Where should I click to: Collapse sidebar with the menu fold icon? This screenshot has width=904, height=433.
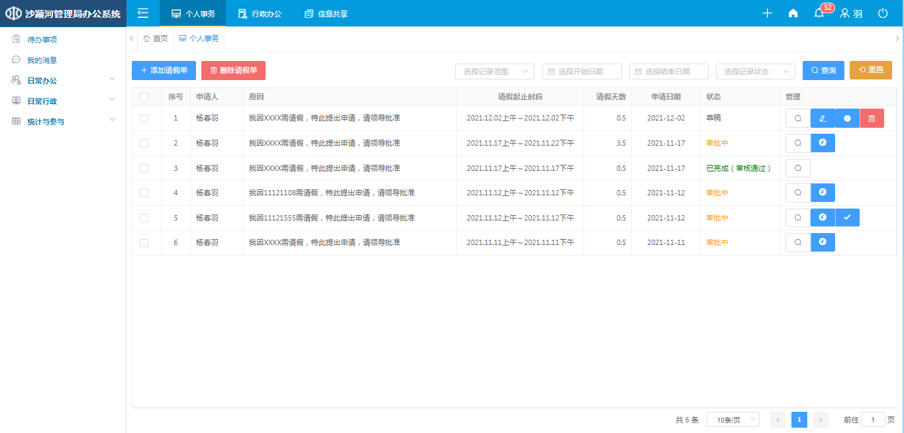143,13
